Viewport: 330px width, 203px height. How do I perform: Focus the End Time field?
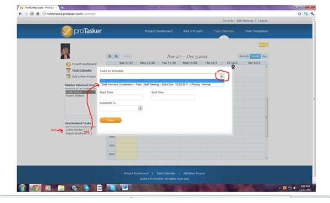point(173,97)
